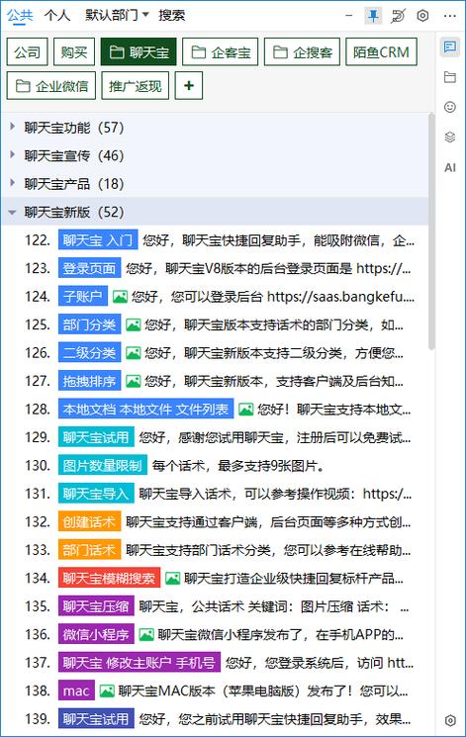
Task: Select the 推广返现 category button
Action: point(135,85)
